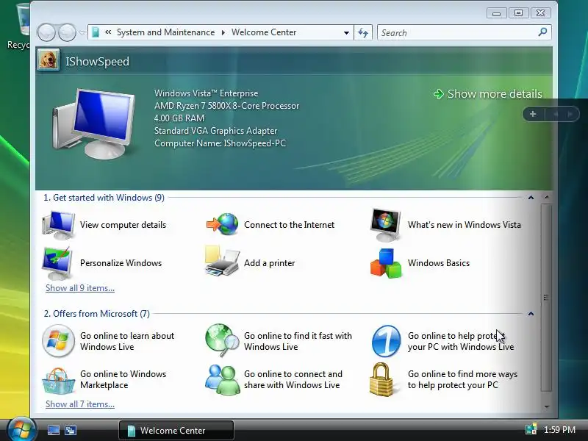588x441 pixels.
Task: Click View computer details label
Action: click(x=123, y=225)
